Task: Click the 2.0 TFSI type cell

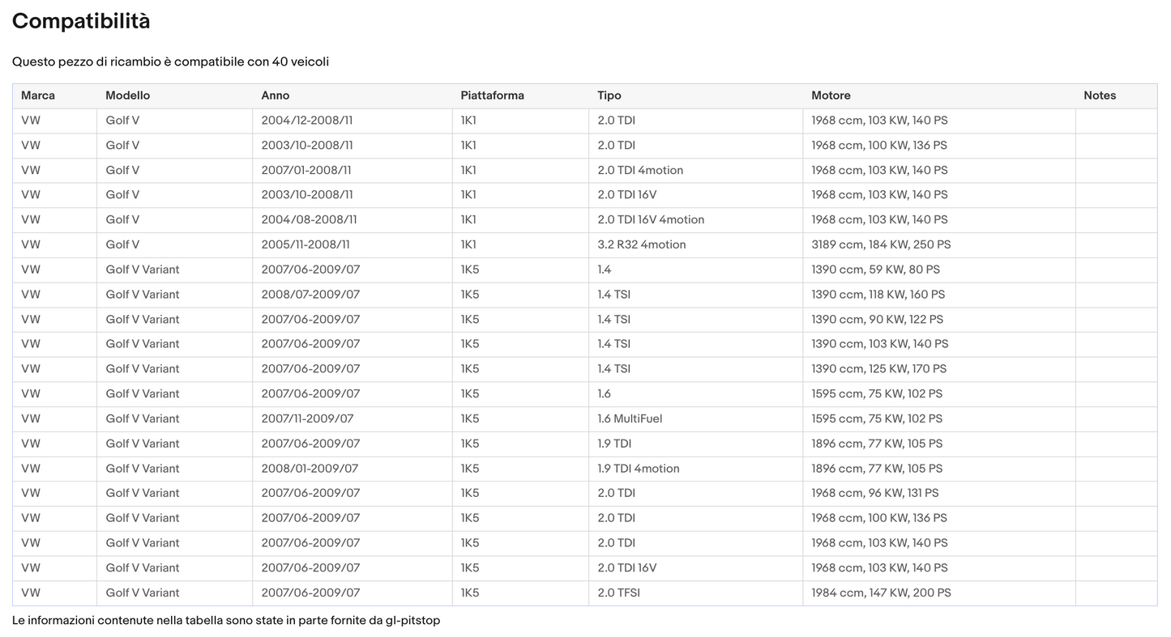Action: pos(618,592)
